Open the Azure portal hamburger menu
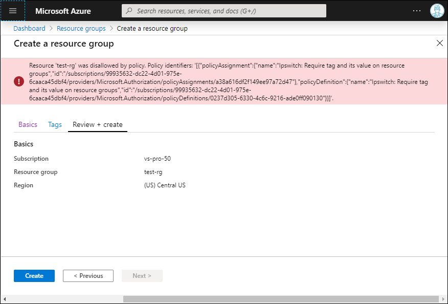The height and width of the screenshot is (304, 448). [13, 11]
